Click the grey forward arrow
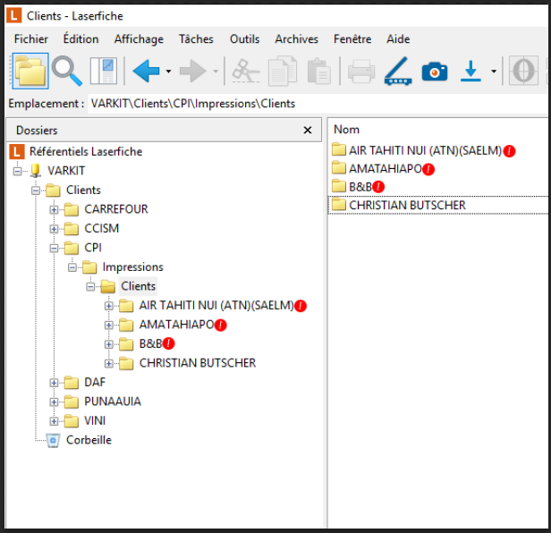Viewport: 551px width, 533px height. point(192,72)
